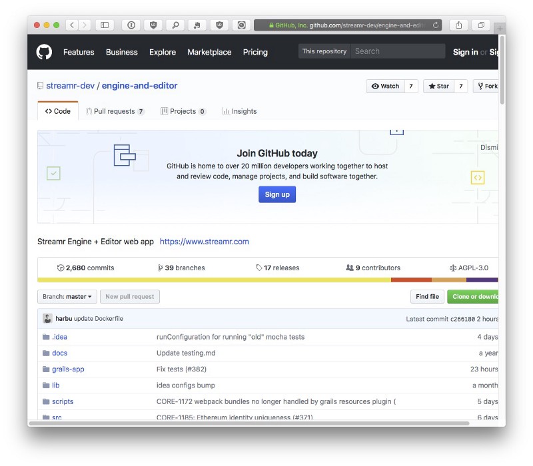This screenshot has height=466, width=533.
Task: Open the Clone or download dropdown
Action: pyautogui.click(x=473, y=296)
